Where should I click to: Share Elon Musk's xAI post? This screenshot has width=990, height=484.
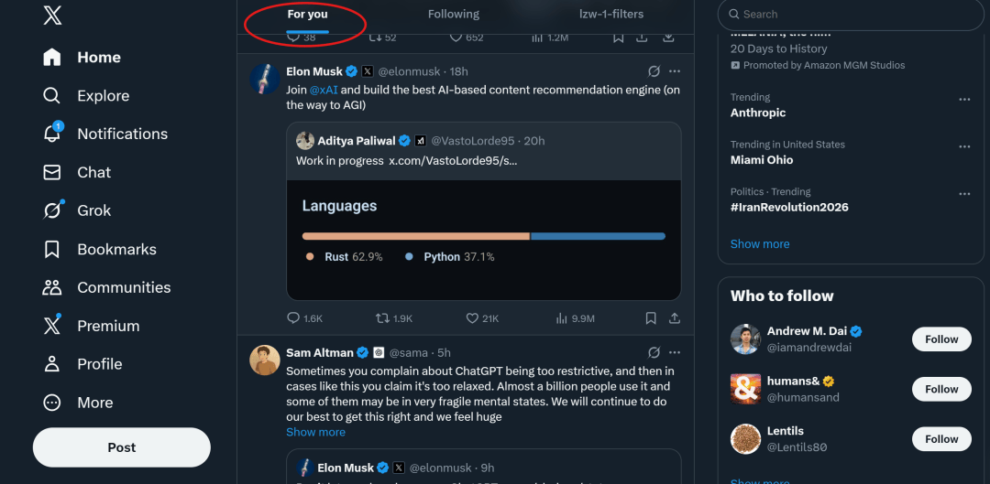click(x=675, y=318)
